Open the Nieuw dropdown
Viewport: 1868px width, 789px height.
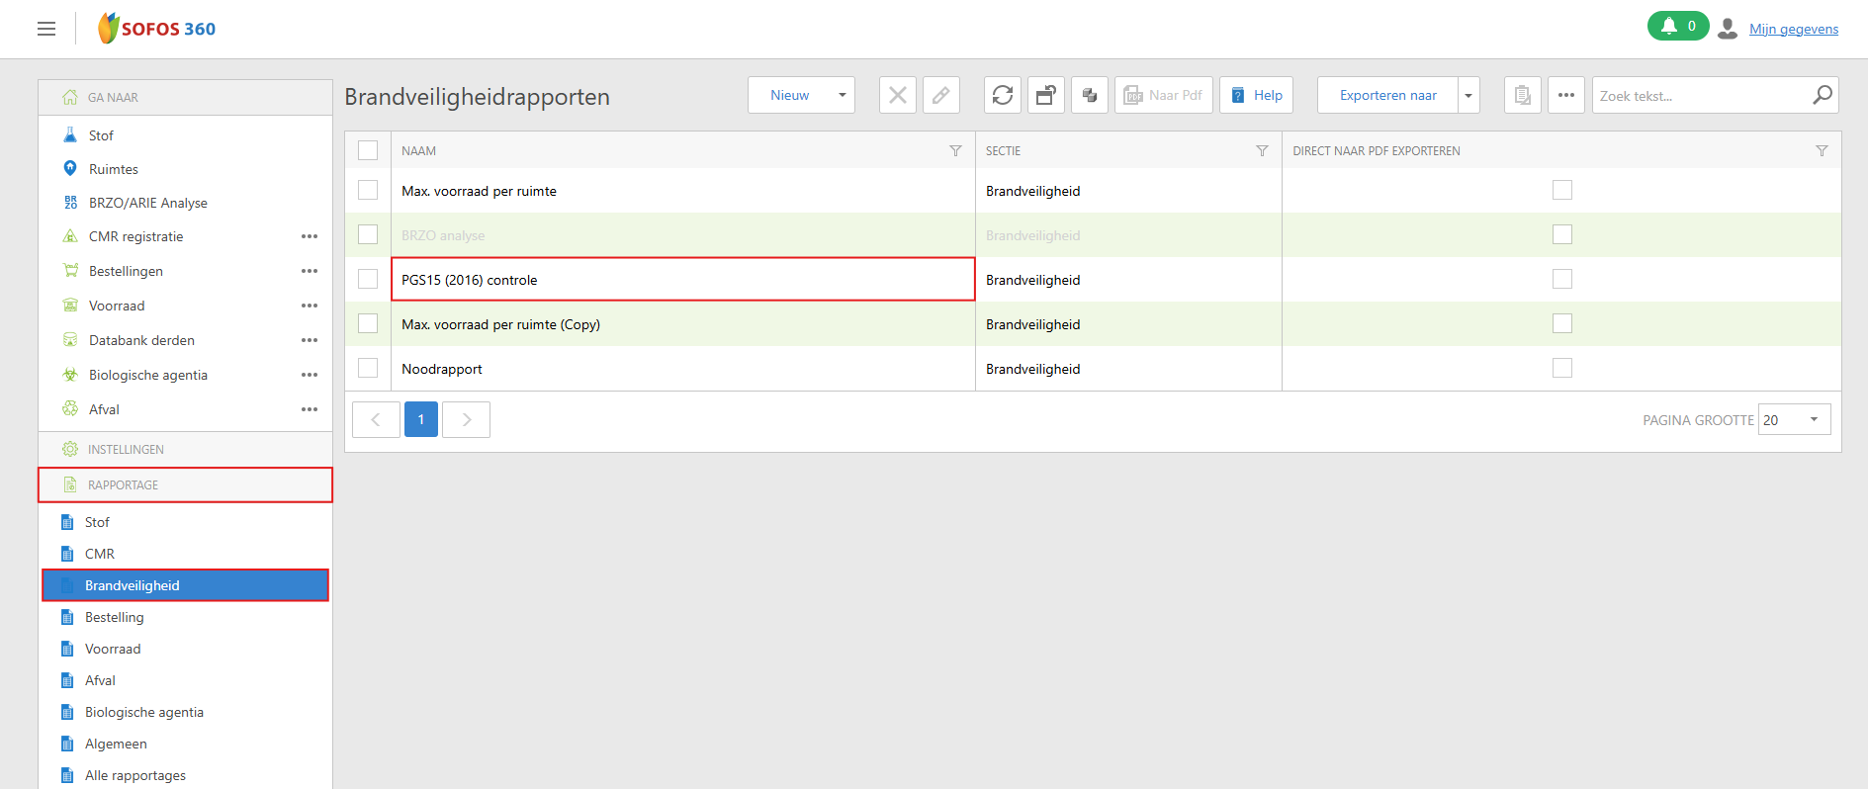coord(842,95)
